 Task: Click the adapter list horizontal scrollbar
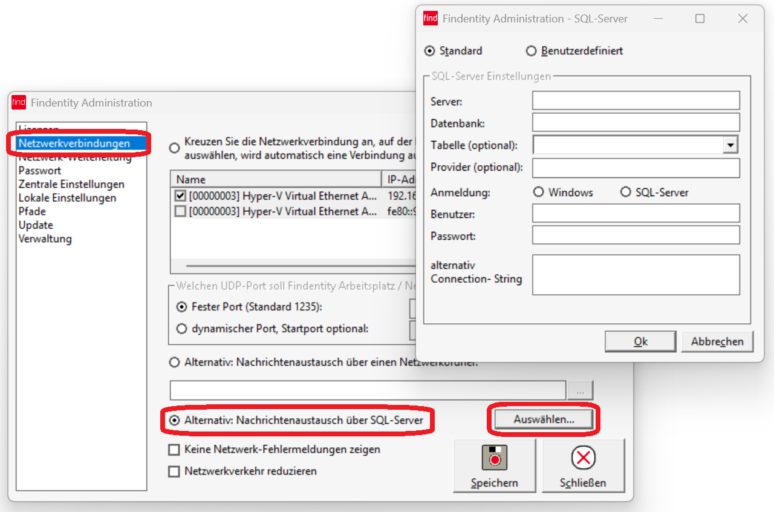pyautogui.click(x=301, y=266)
